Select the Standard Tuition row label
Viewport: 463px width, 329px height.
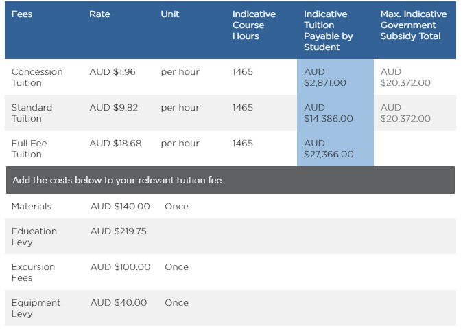click(32, 113)
